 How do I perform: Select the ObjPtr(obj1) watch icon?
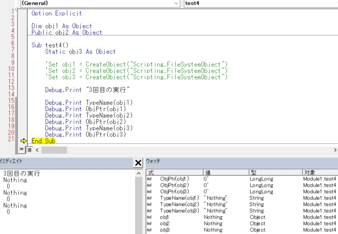[149, 179]
